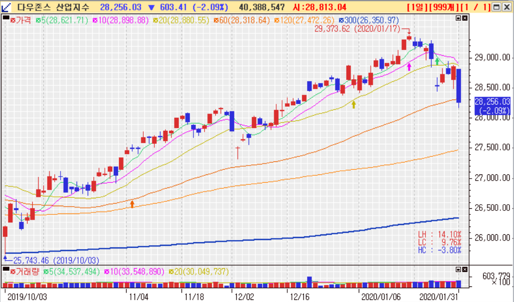The height and width of the screenshot is (302, 514).
Task: Click the olive upward arrow signal marker
Action: 353,105
